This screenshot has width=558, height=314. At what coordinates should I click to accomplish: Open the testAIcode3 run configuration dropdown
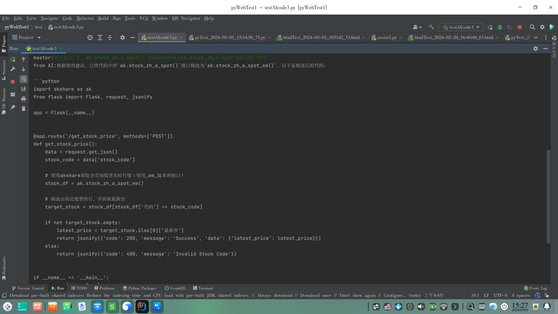[461, 27]
